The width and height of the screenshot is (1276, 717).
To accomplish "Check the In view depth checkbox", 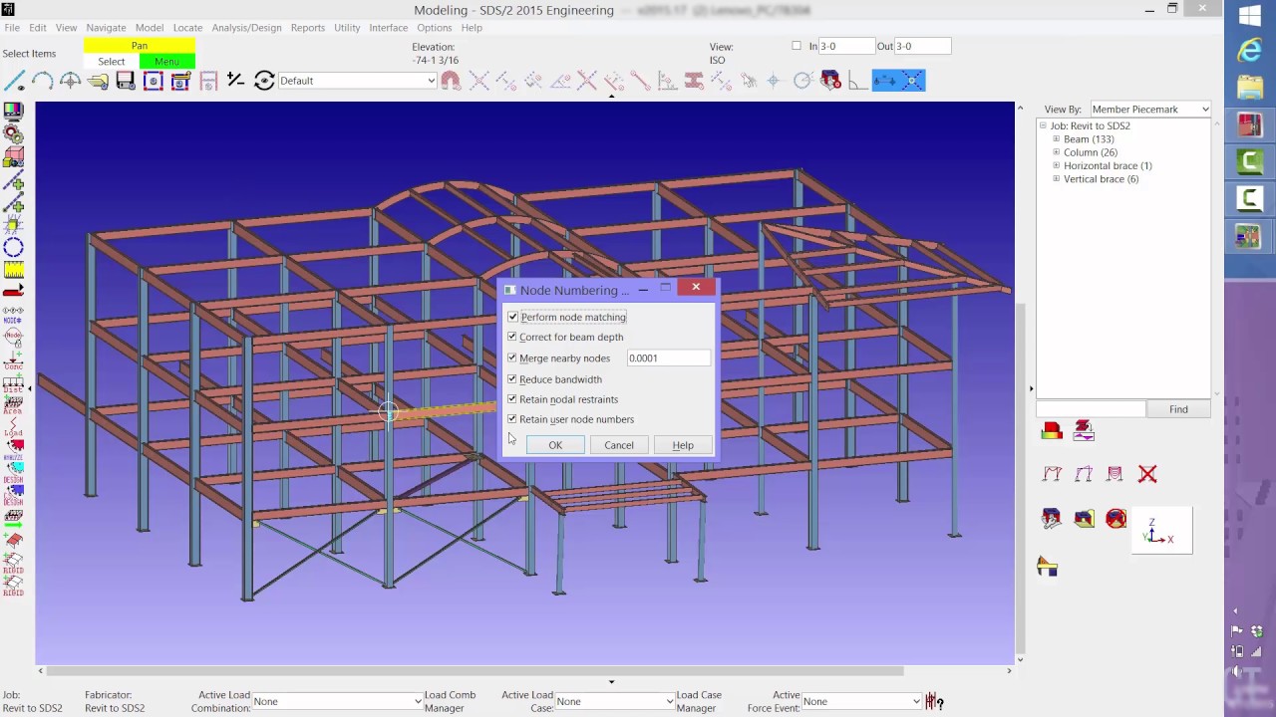I will 796,46.
